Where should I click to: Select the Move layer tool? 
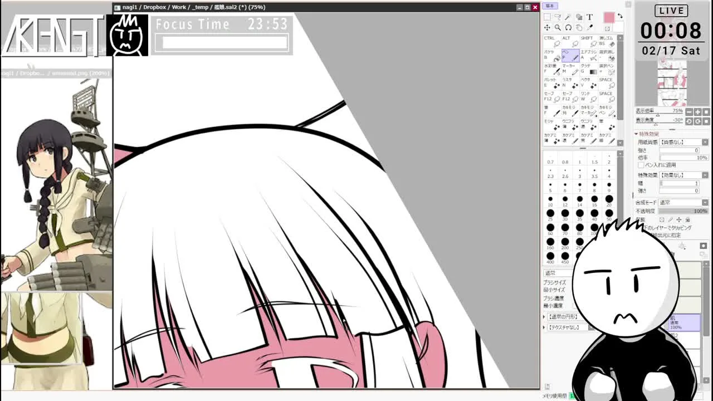coord(547,28)
